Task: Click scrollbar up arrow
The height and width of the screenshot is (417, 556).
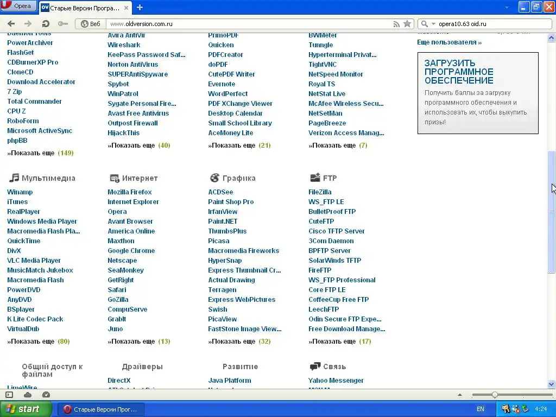Action: click(x=552, y=37)
